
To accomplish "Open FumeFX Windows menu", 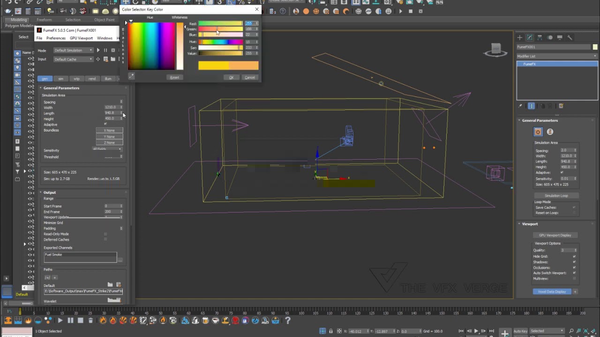I will [105, 38].
